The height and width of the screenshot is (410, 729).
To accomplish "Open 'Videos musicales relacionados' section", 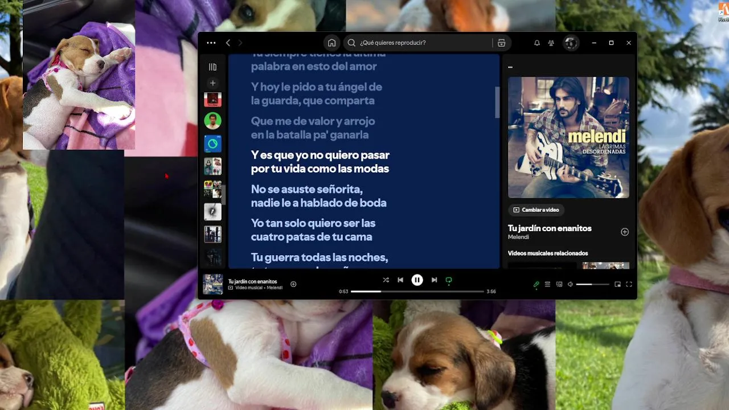I will click(x=548, y=253).
